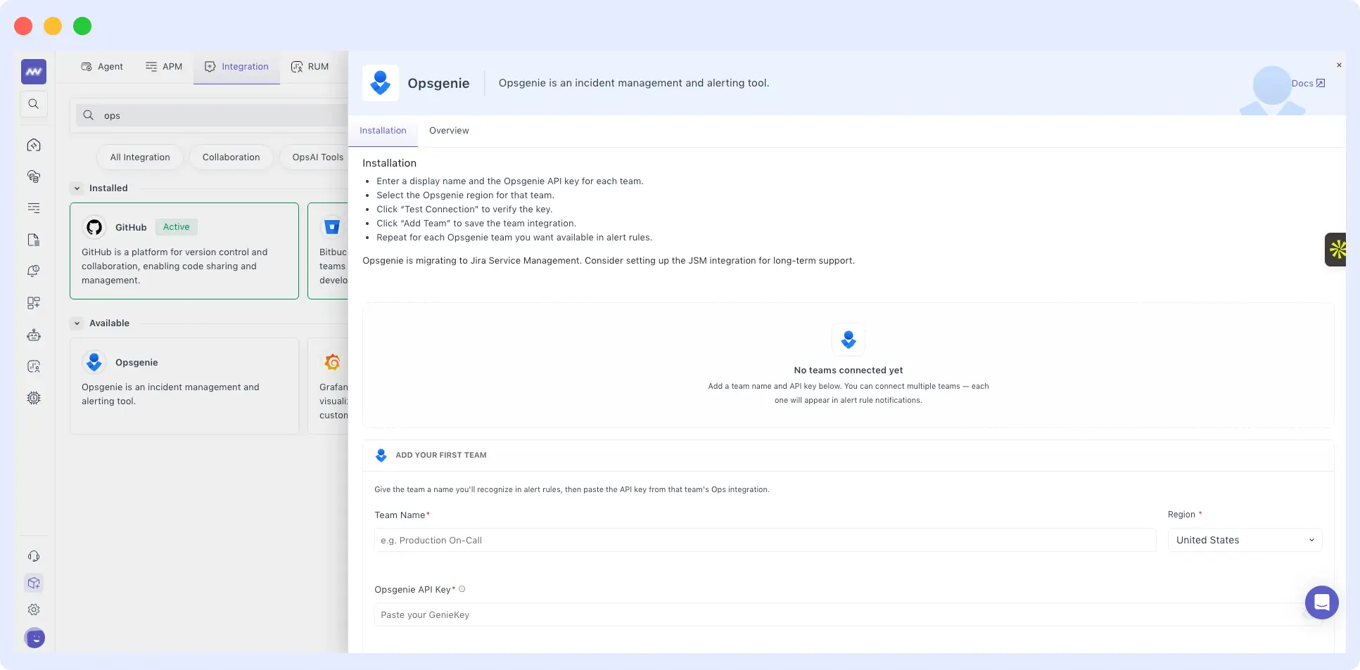Collapse the Available section
Viewport: 1360px width, 670px height.
[77, 323]
